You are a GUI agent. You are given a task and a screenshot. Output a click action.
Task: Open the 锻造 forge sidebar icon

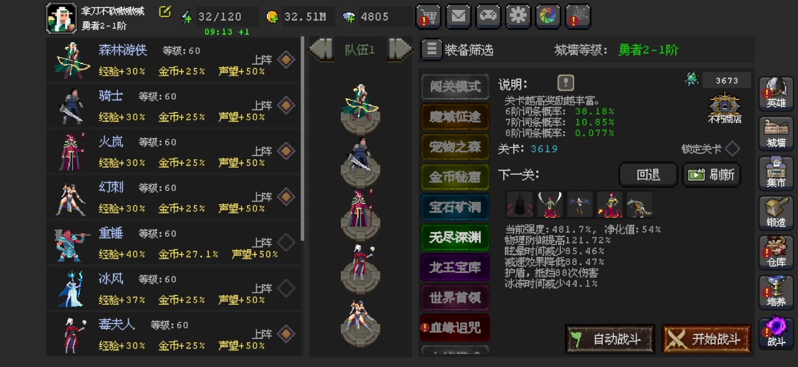(x=776, y=213)
